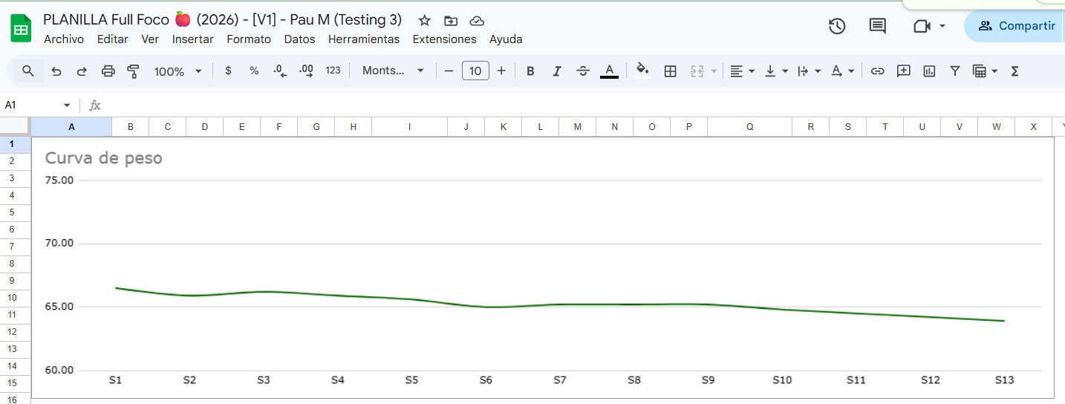Image resolution: width=1065 pixels, height=404 pixels.
Task: Toggle italic formatting
Action: (556, 71)
